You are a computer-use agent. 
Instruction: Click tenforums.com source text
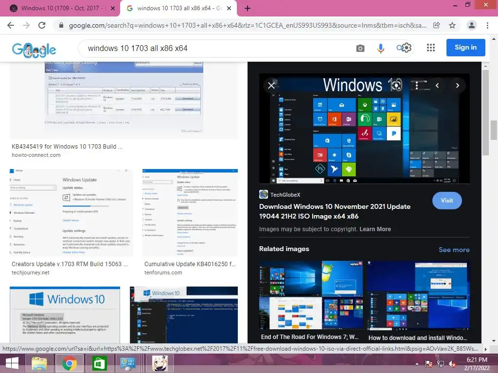(163, 272)
